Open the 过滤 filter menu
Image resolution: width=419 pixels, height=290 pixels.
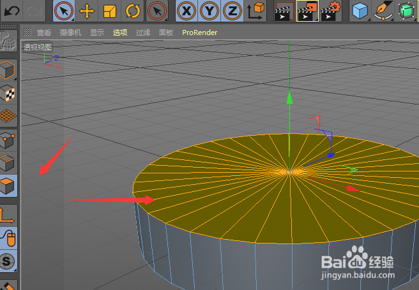point(143,33)
